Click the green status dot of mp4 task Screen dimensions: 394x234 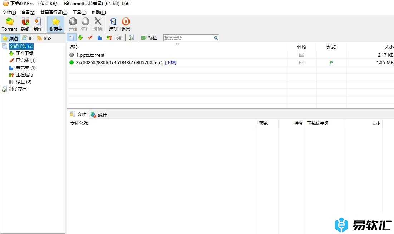[x=72, y=62]
